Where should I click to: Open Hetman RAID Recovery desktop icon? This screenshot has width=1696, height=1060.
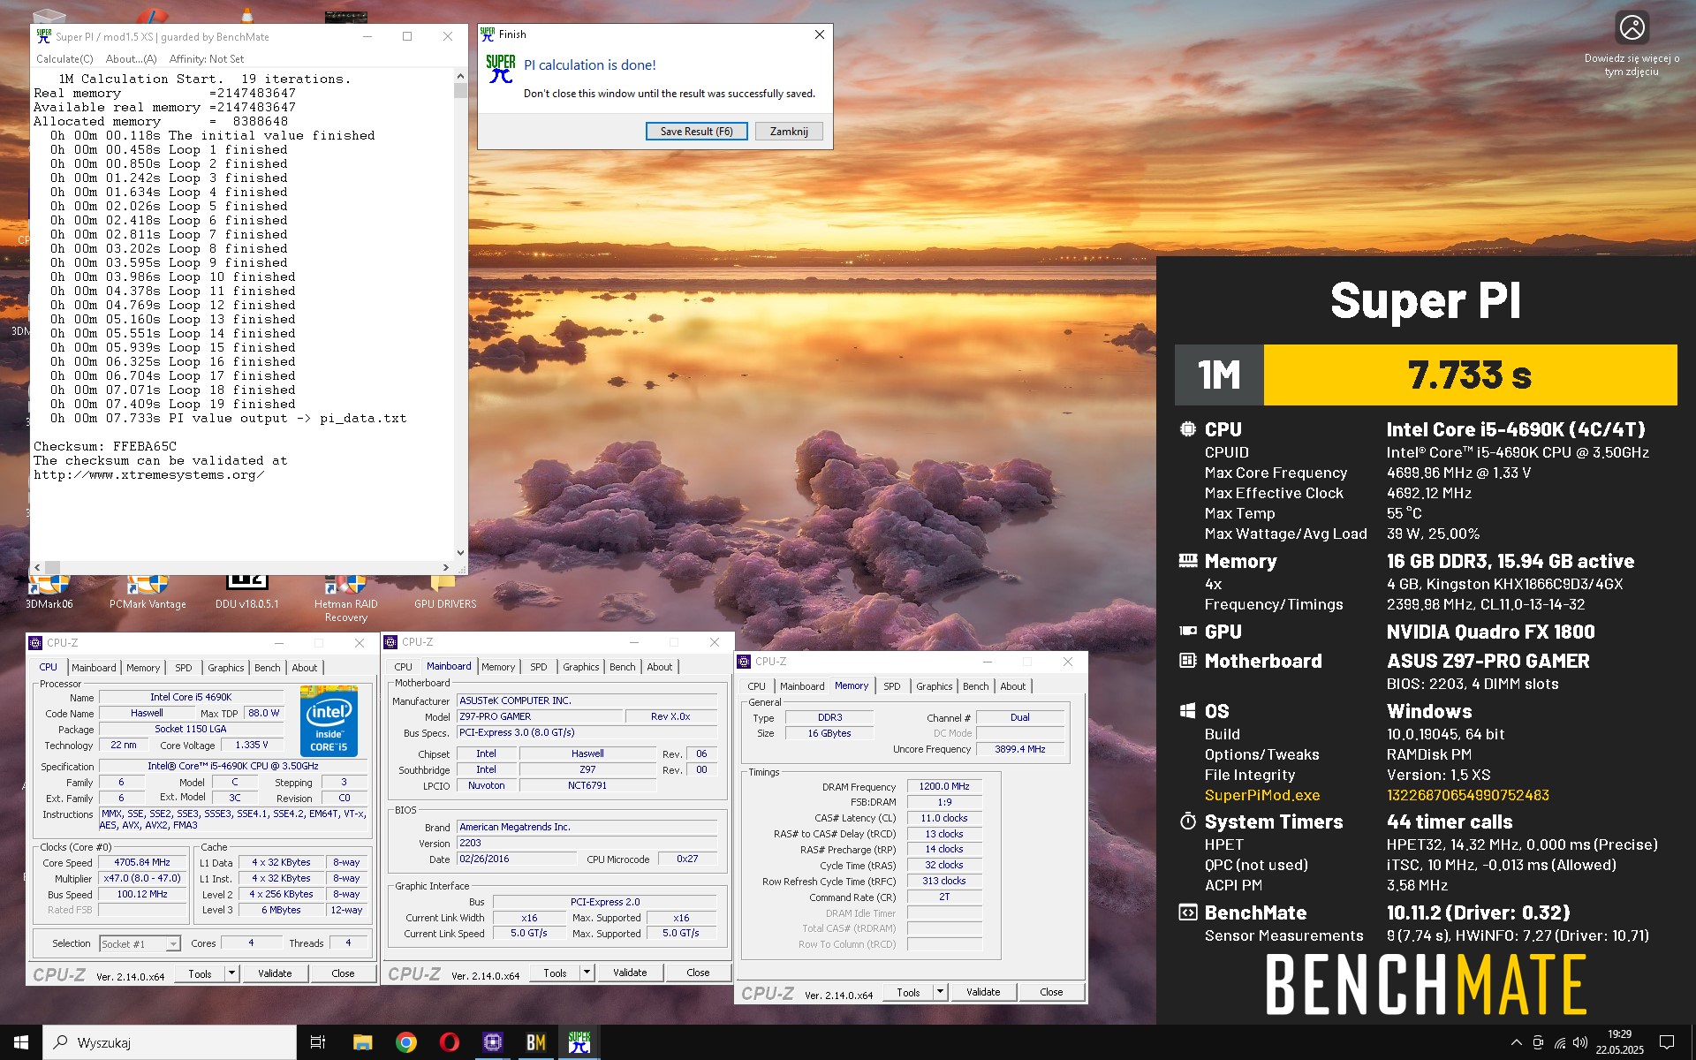pos(345,599)
